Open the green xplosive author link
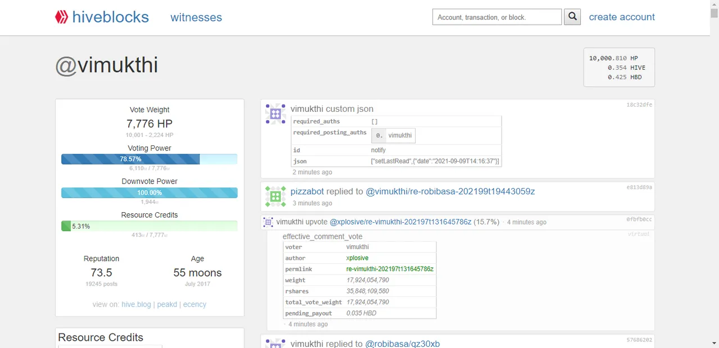The height and width of the screenshot is (348, 719). coord(357,258)
